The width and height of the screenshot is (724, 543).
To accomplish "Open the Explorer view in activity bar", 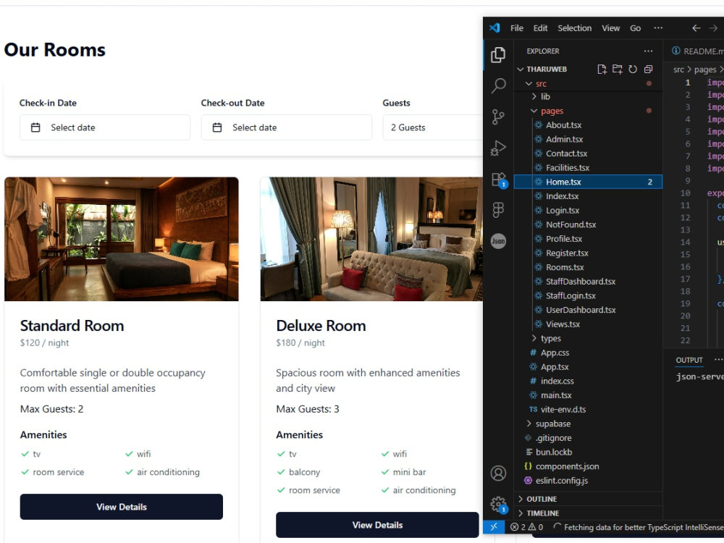I will (498, 55).
